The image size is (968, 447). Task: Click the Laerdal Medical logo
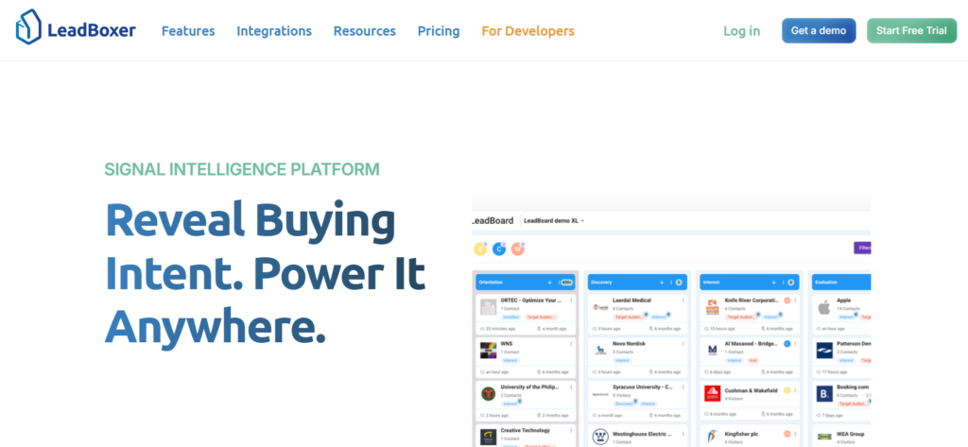pyautogui.click(x=600, y=307)
